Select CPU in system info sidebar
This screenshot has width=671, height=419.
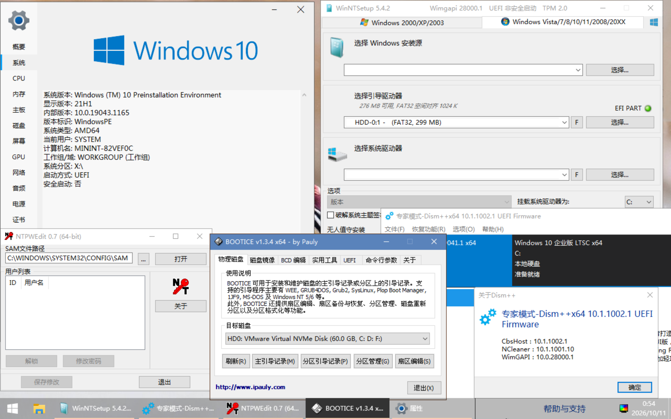tap(19, 79)
